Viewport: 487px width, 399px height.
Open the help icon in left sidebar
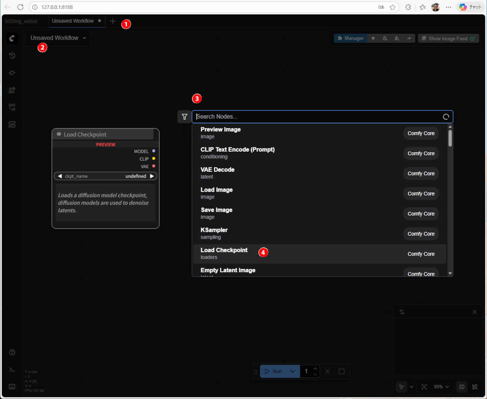pos(12,352)
